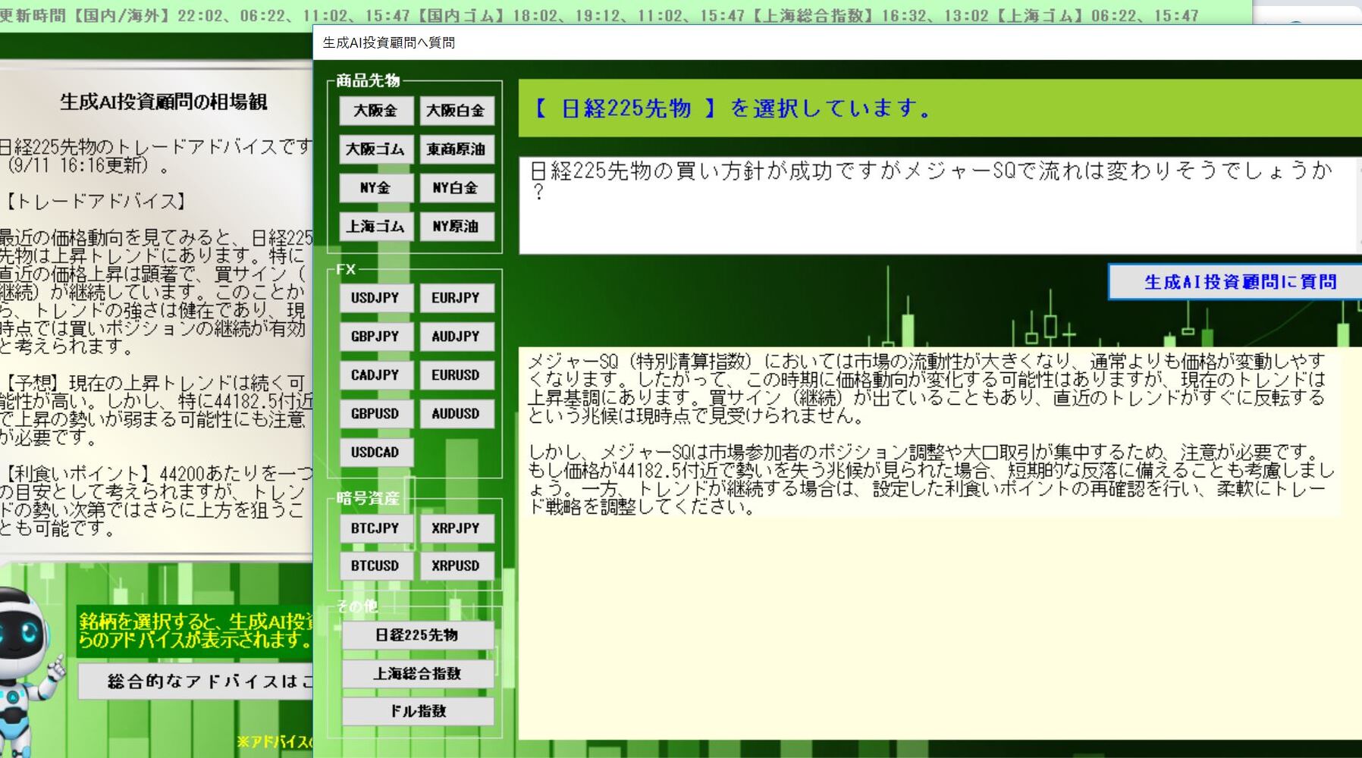Select XRPUSD in 暗号資産 group
The image size is (1362, 758).
coord(457,565)
